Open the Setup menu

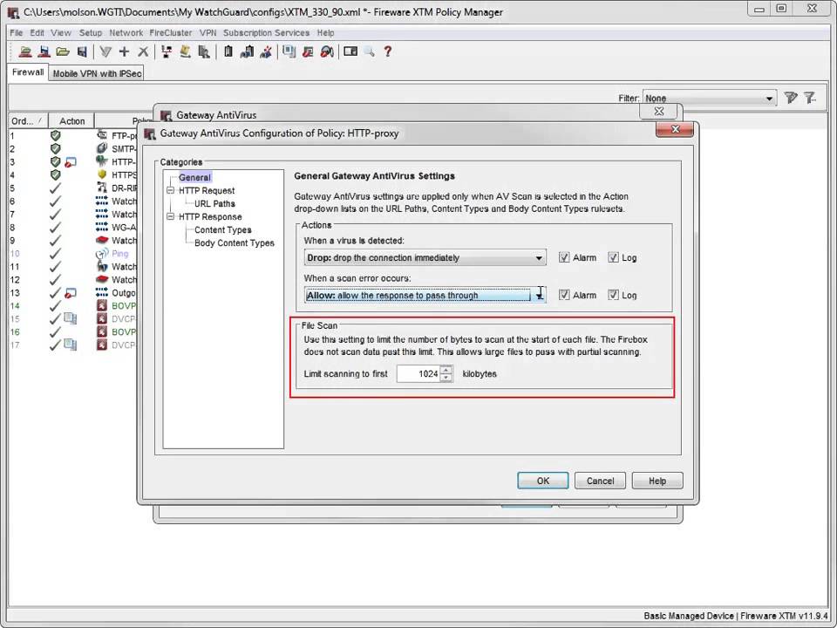tap(90, 32)
